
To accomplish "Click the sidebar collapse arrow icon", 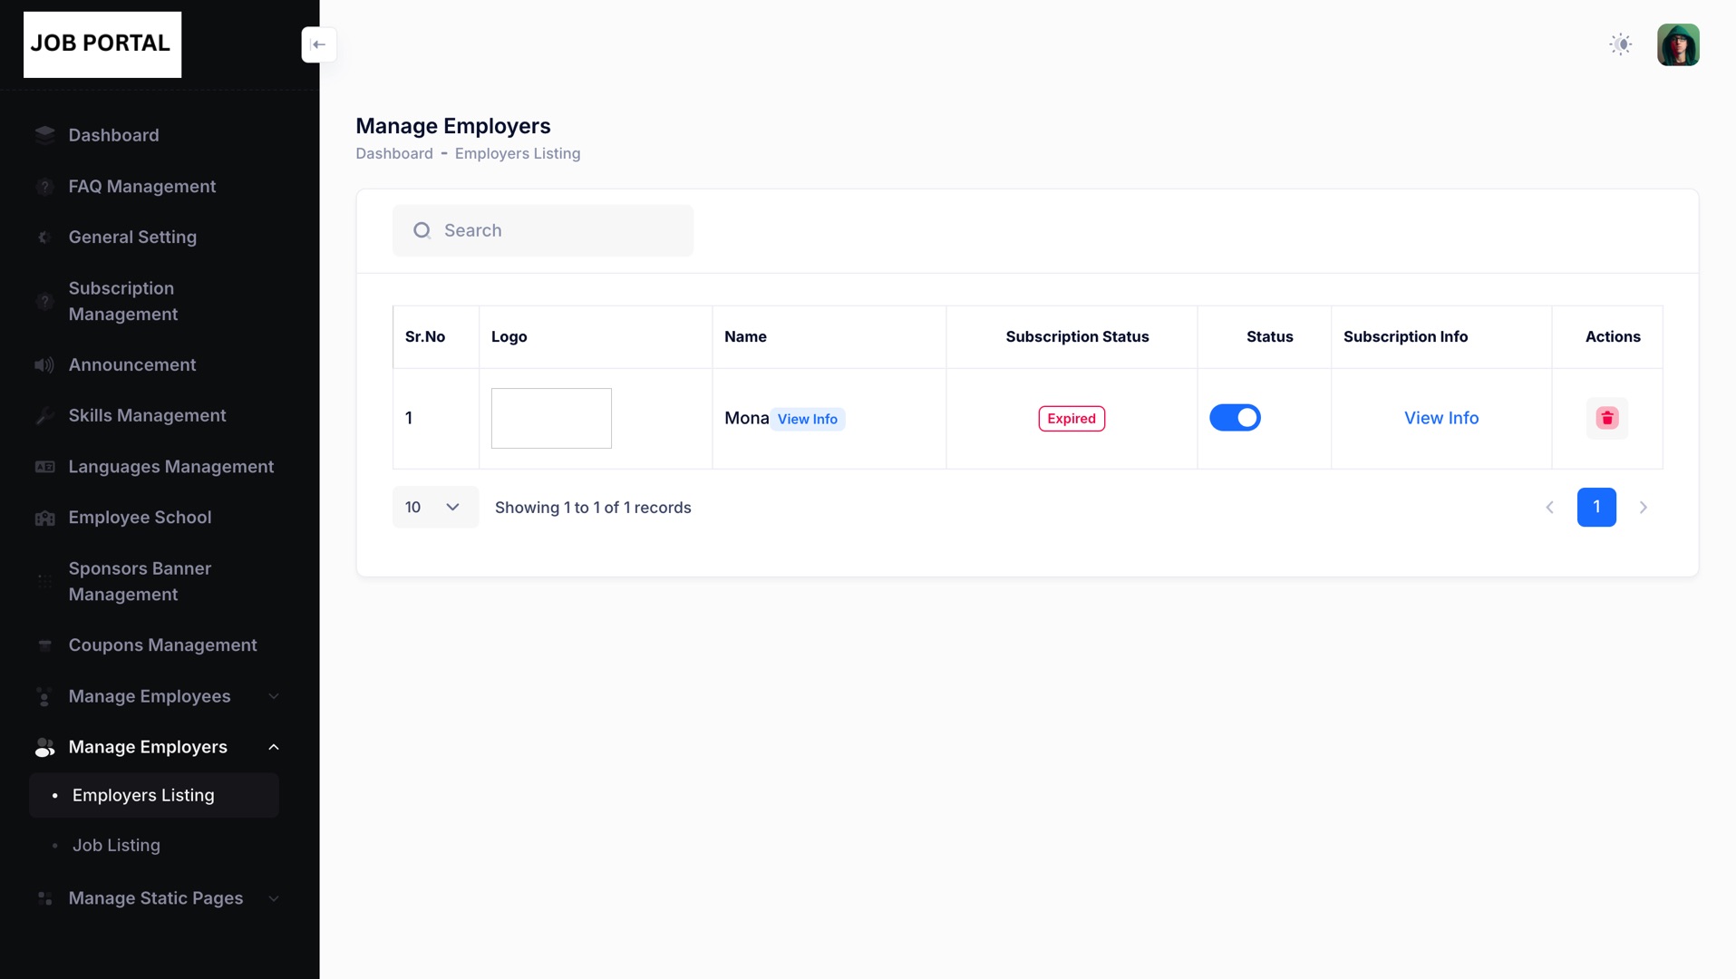I will [x=319, y=44].
